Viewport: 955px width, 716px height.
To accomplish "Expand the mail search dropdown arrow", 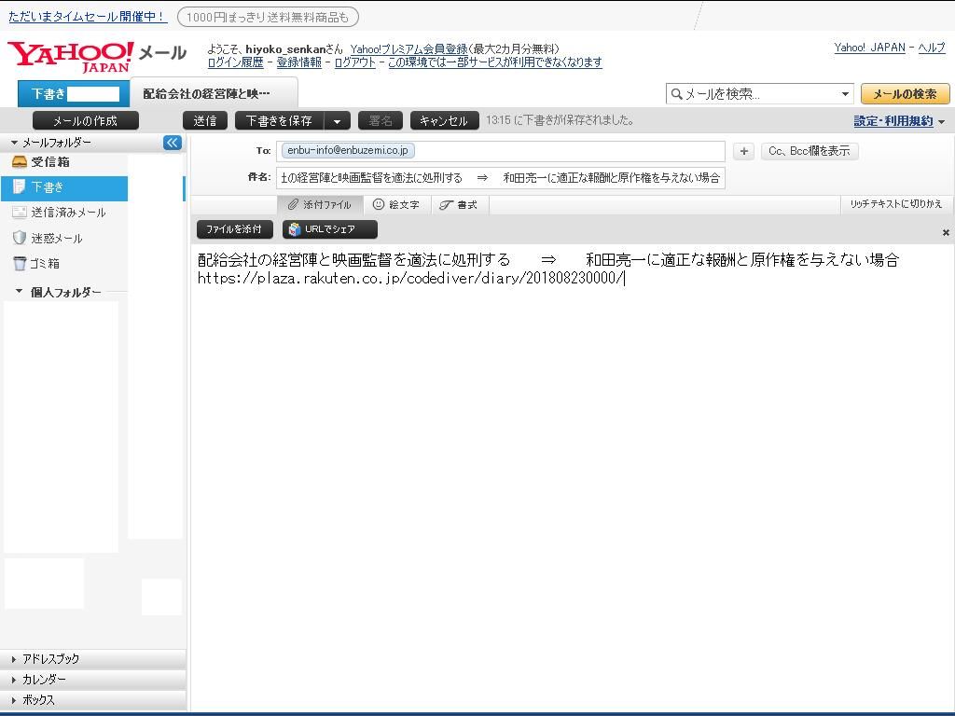I will point(845,94).
